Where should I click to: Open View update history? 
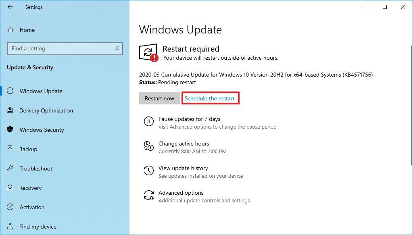(184, 168)
